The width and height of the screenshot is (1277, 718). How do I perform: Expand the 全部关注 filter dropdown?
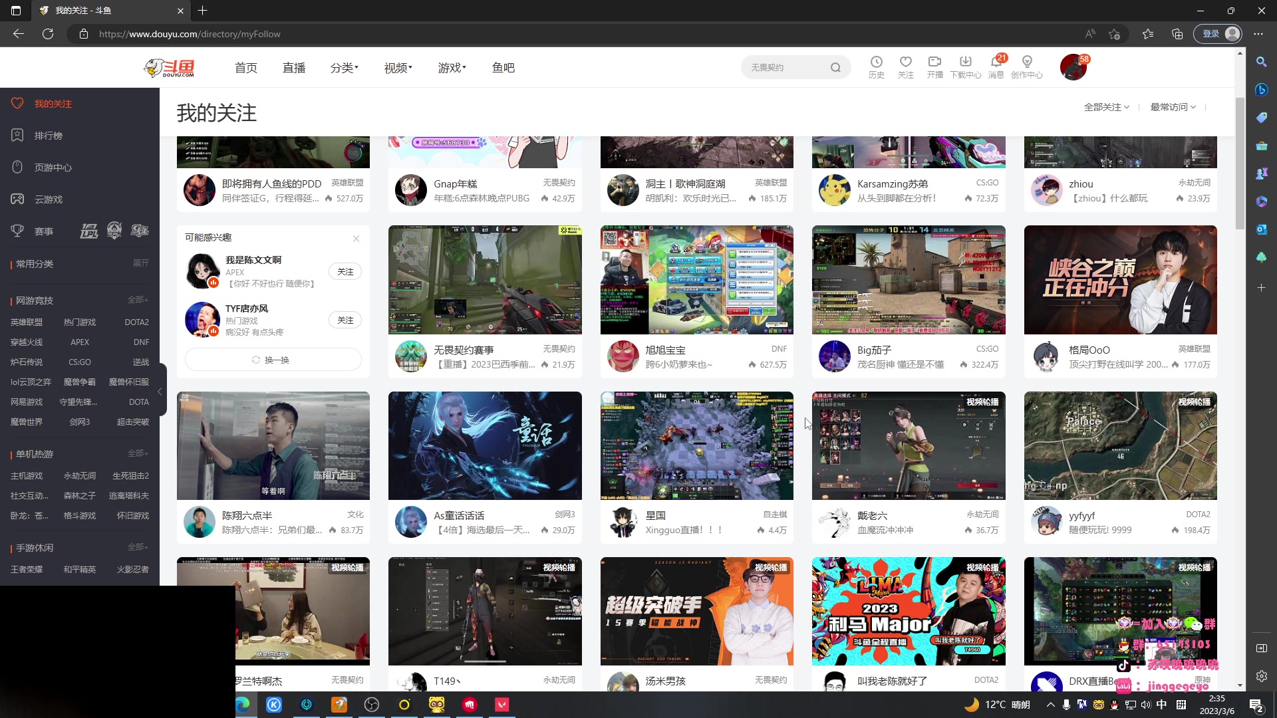pyautogui.click(x=1106, y=107)
